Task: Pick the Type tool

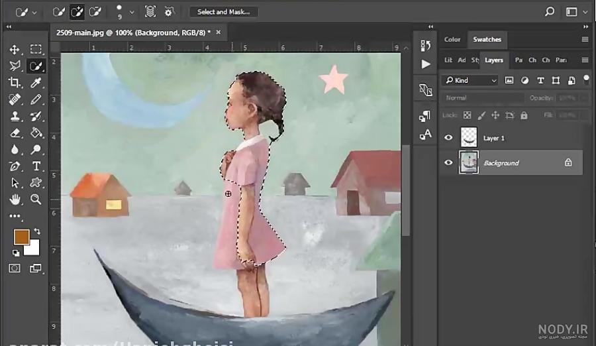Action: (x=36, y=166)
